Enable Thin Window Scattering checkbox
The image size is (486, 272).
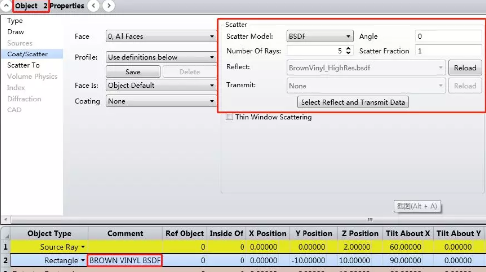click(x=229, y=117)
